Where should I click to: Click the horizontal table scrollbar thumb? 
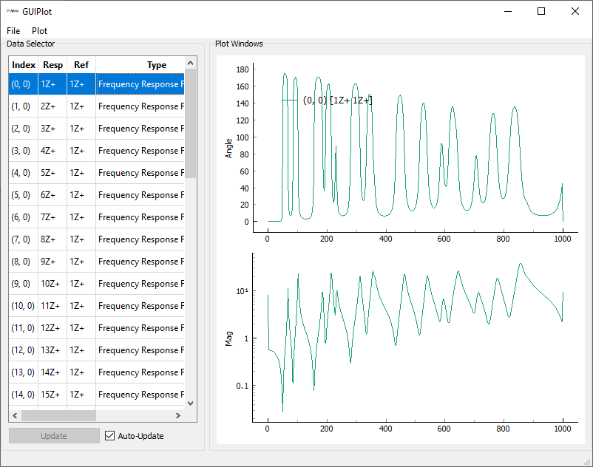pos(58,415)
